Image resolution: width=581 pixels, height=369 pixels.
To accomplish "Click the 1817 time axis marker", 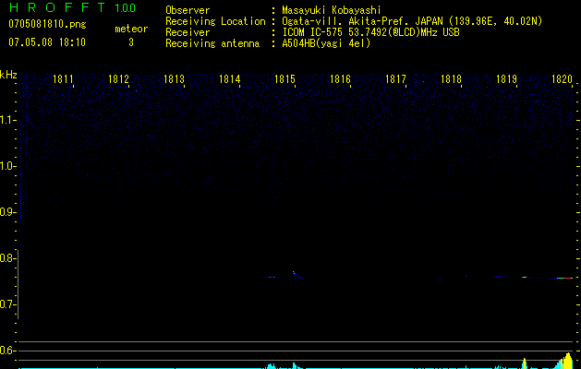I will 395,79.
